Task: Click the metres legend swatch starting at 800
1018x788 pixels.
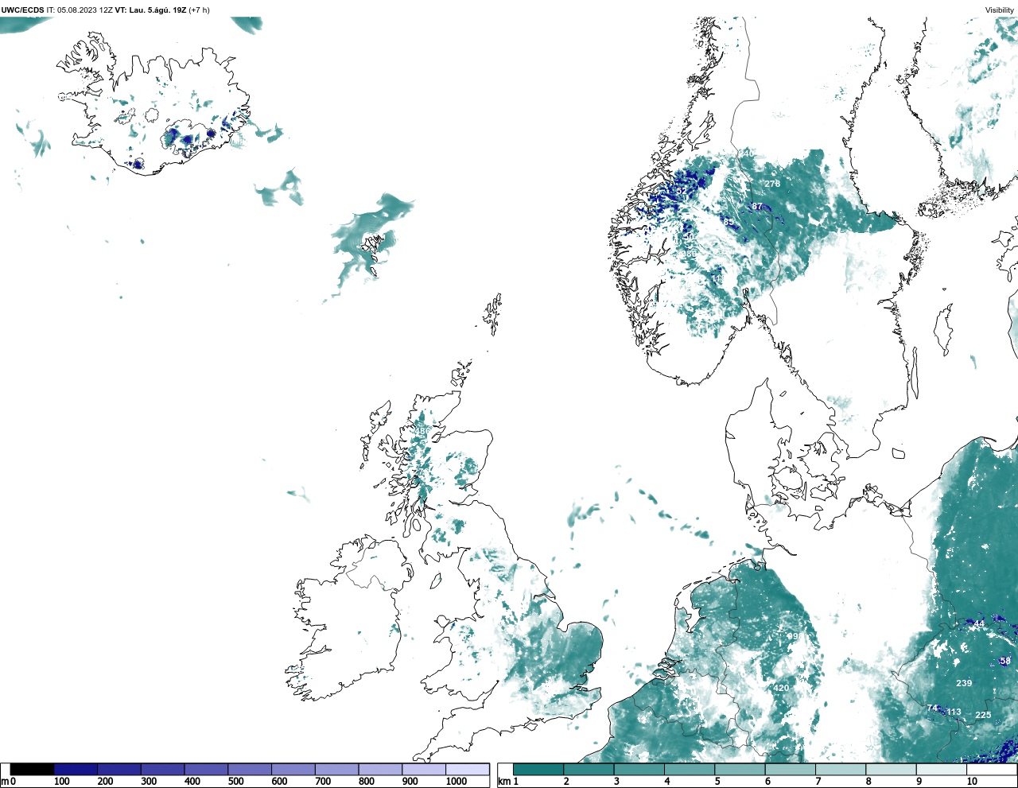Action: point(380,769)
